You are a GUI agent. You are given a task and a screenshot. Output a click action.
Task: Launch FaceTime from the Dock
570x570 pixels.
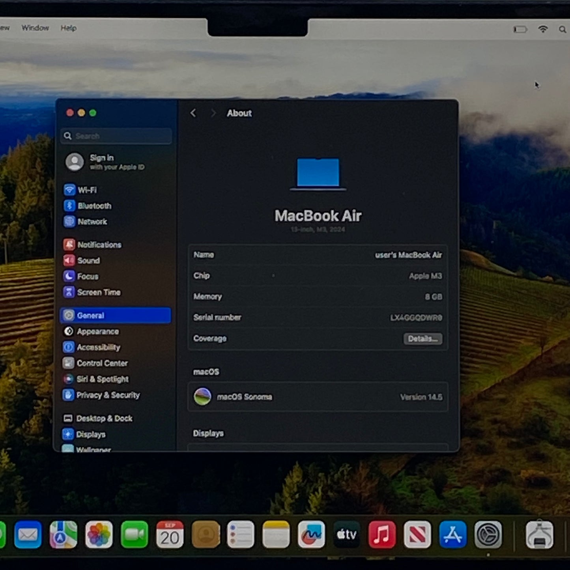135,534
